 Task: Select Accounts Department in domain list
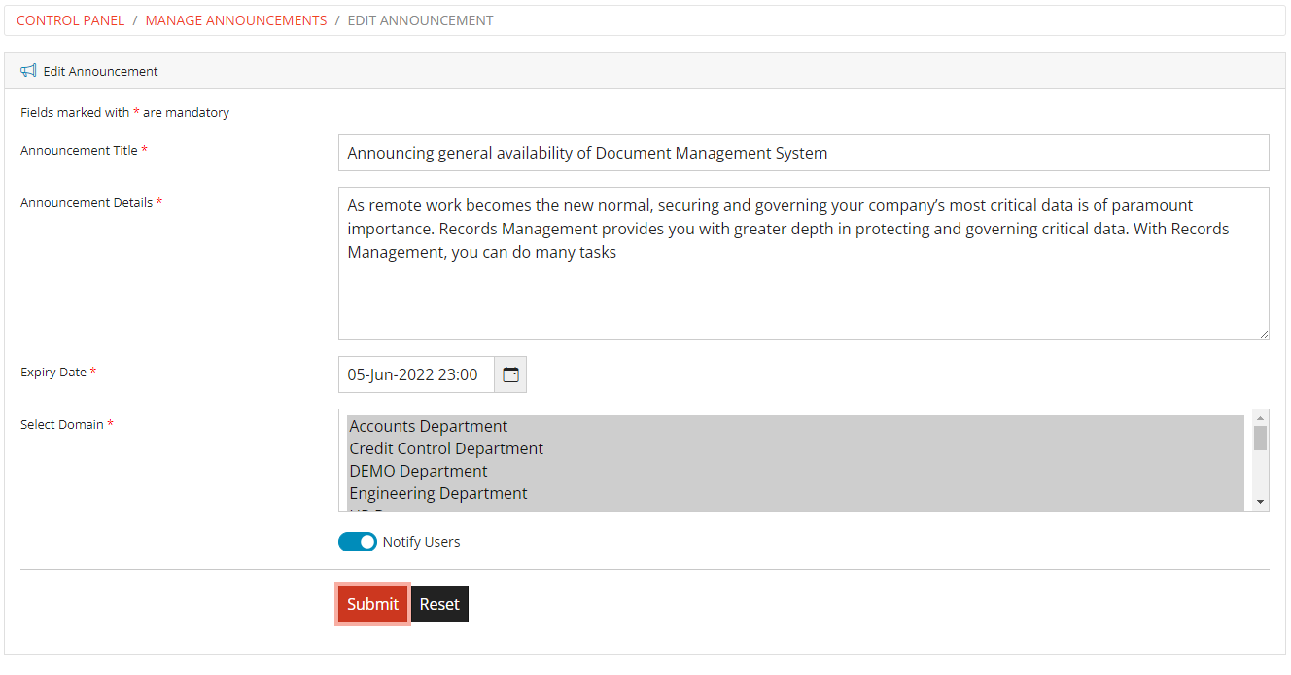click(429, 427)
